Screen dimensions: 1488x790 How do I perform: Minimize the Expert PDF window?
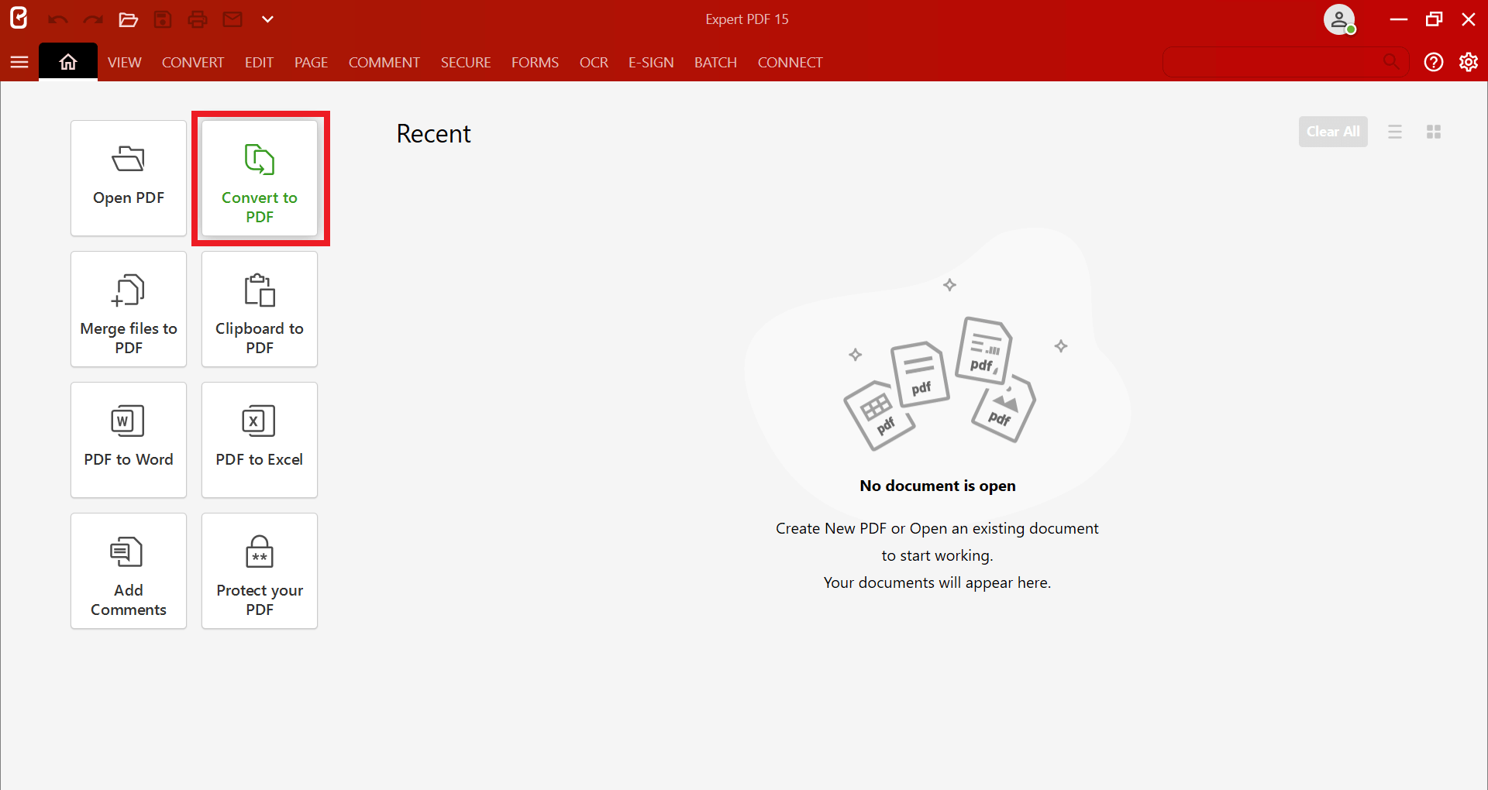click(x=1399, y=19)
